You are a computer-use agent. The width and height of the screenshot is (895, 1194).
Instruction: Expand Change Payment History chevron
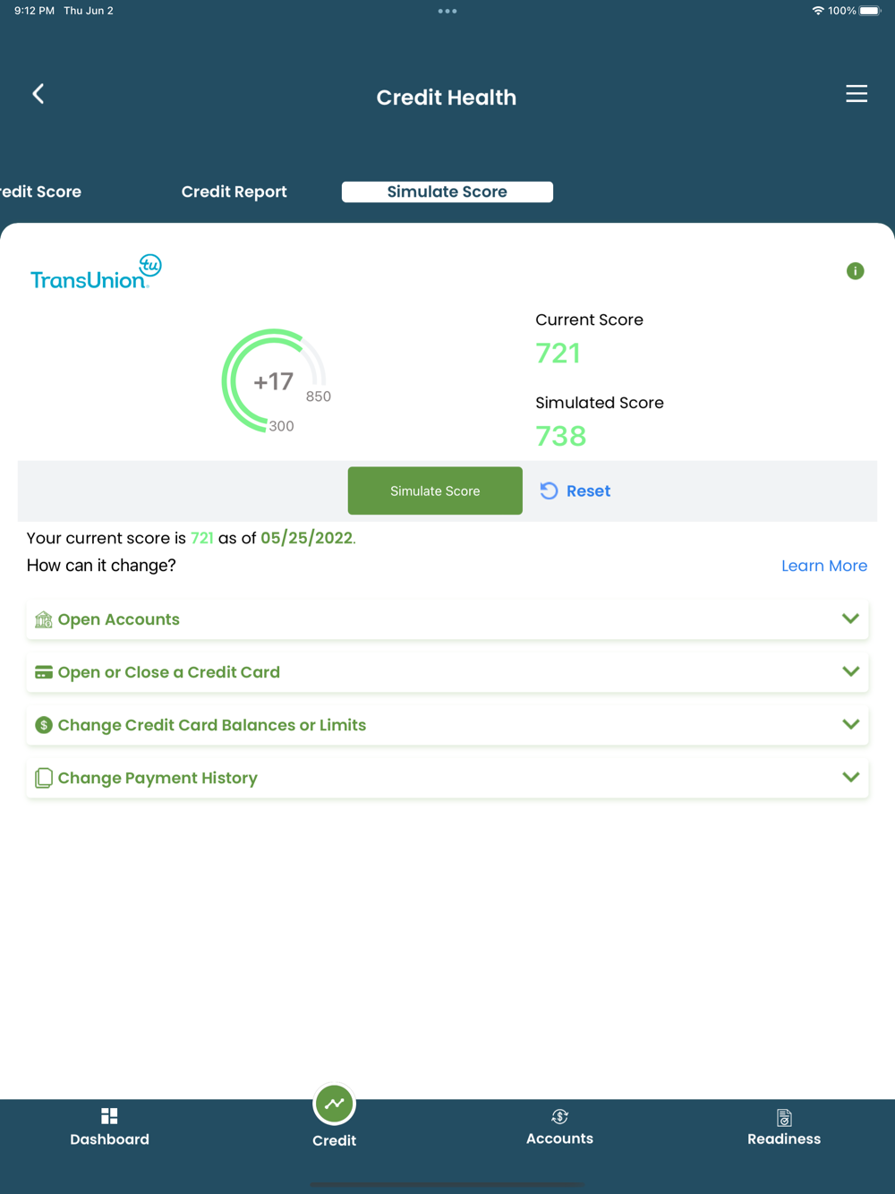850,777
